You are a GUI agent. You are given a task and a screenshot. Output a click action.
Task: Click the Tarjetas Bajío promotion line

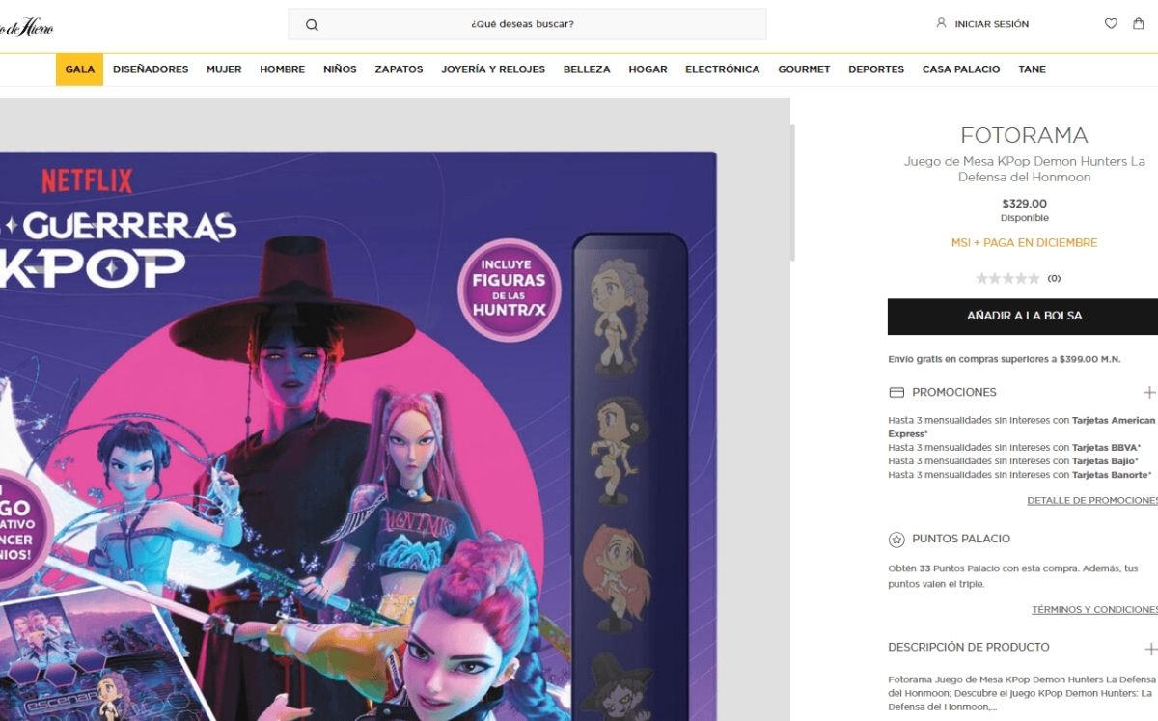(1014, 461)
